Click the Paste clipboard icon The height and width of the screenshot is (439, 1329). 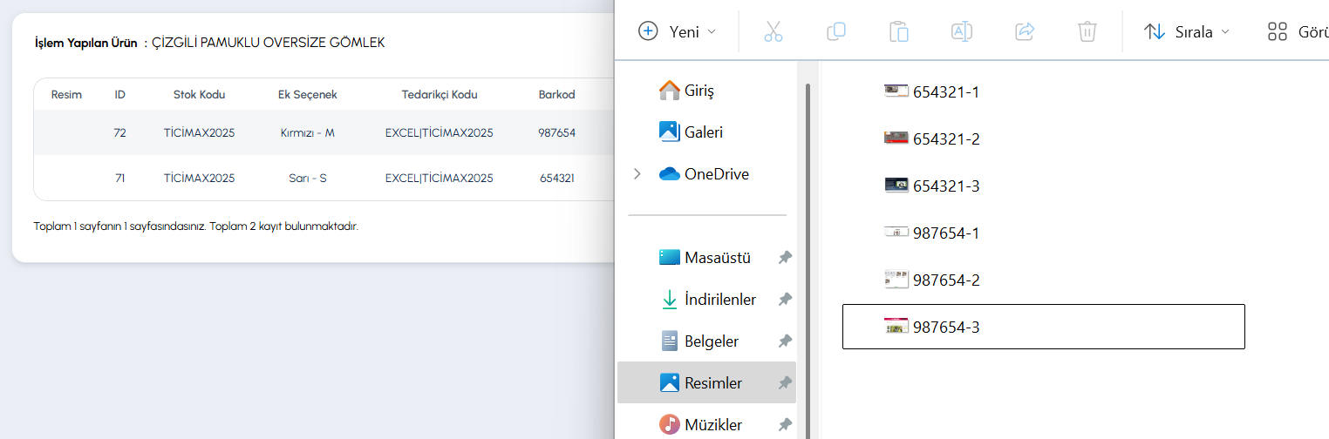click(x=898, y=31)
